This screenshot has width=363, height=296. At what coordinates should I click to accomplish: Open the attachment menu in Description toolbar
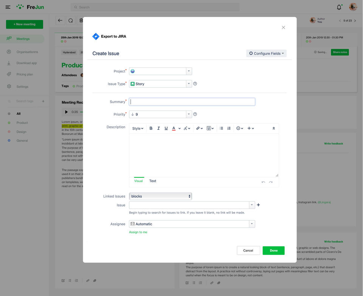click(x=210, y=128)
